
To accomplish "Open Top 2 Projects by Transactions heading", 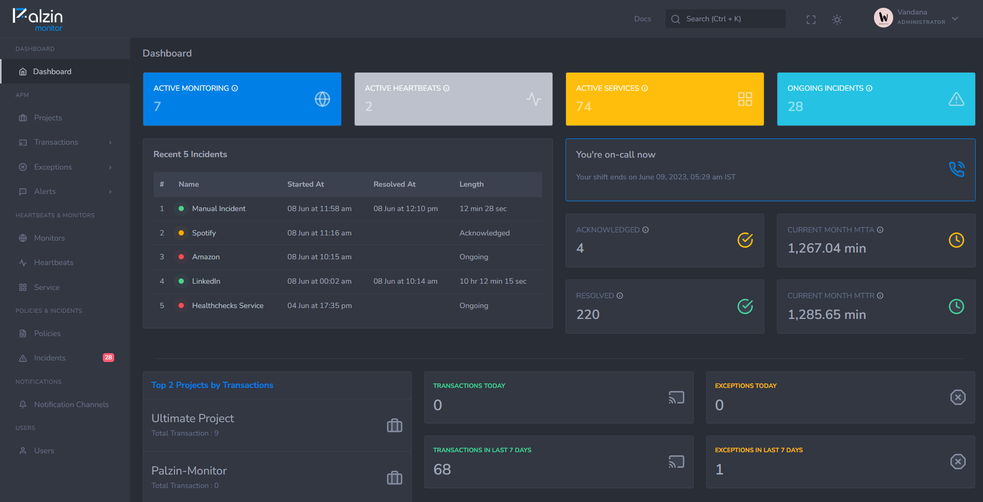I will (x=212, y=385).
